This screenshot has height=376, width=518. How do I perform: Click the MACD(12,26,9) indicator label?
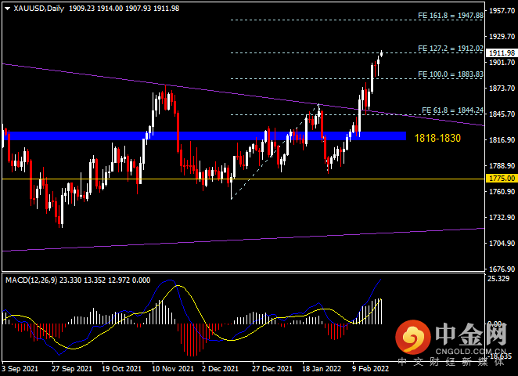[31, 280]
